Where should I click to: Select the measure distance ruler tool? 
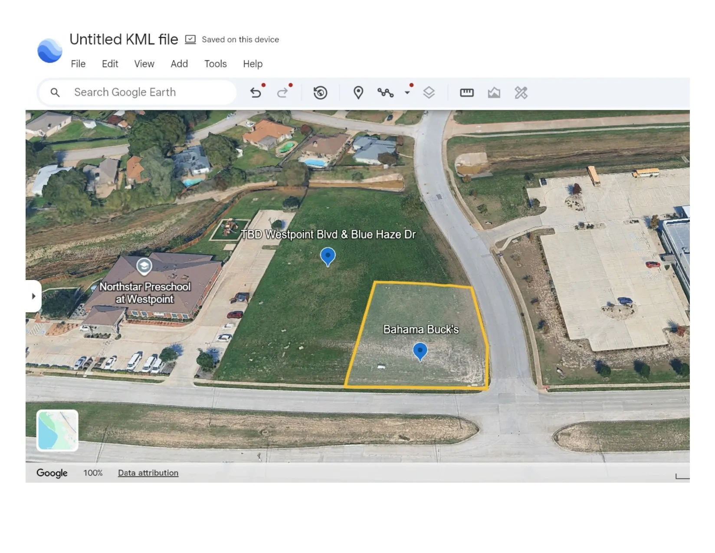click(467, 92)
